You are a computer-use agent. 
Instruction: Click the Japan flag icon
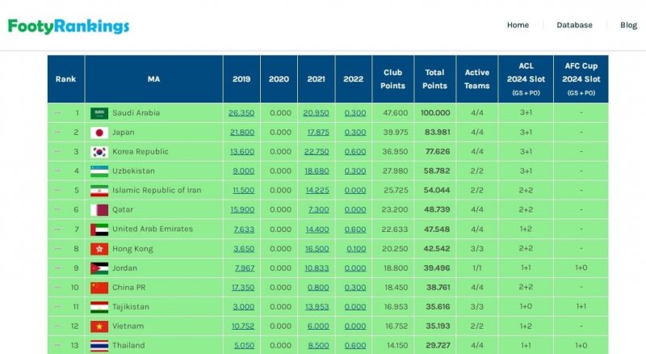99,133
